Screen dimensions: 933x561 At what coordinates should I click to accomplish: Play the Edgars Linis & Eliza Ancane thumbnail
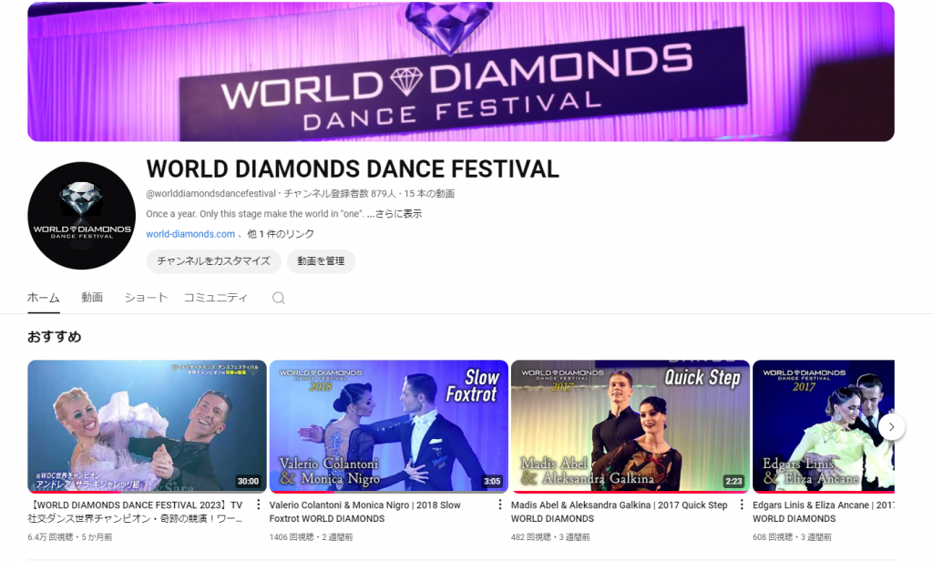pyautogui.click(x=824, y=426)
